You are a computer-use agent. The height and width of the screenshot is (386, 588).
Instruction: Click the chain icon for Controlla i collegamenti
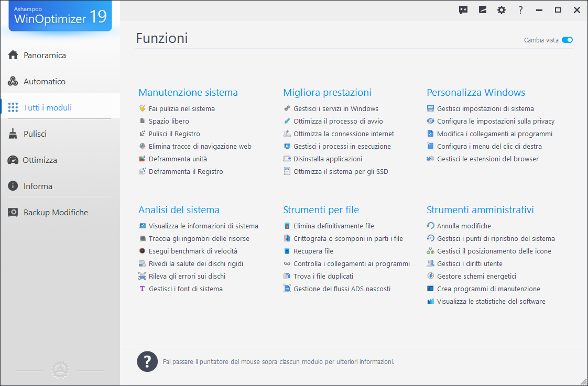(x=287, y=264)
